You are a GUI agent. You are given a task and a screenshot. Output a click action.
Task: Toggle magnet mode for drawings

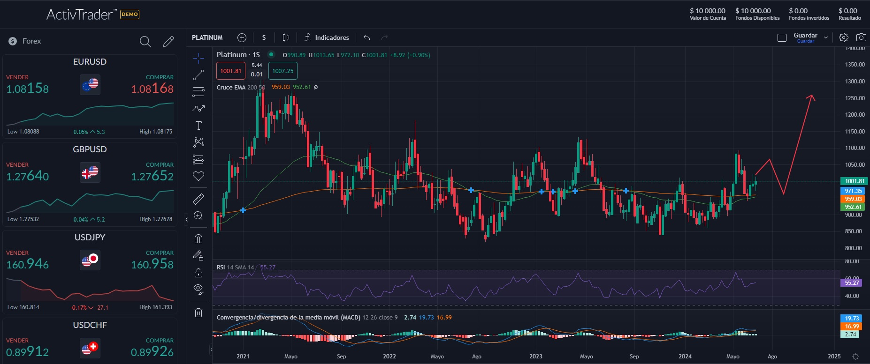pyautogui.click(x=198, y=239)
